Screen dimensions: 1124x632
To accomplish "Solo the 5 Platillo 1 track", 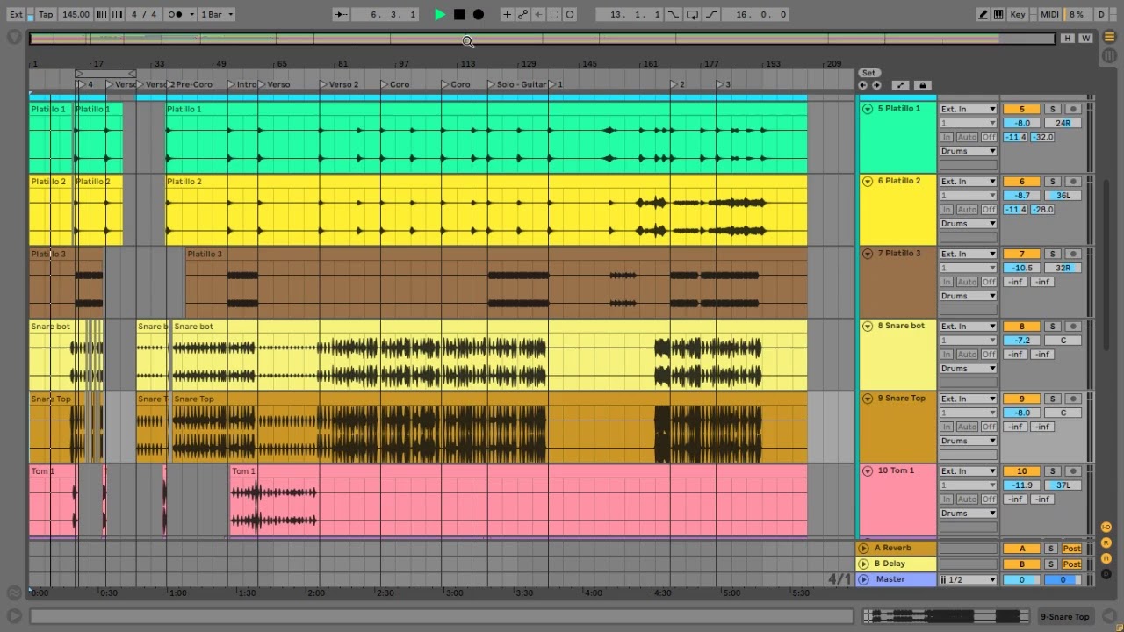I will tap(1052, 109).
